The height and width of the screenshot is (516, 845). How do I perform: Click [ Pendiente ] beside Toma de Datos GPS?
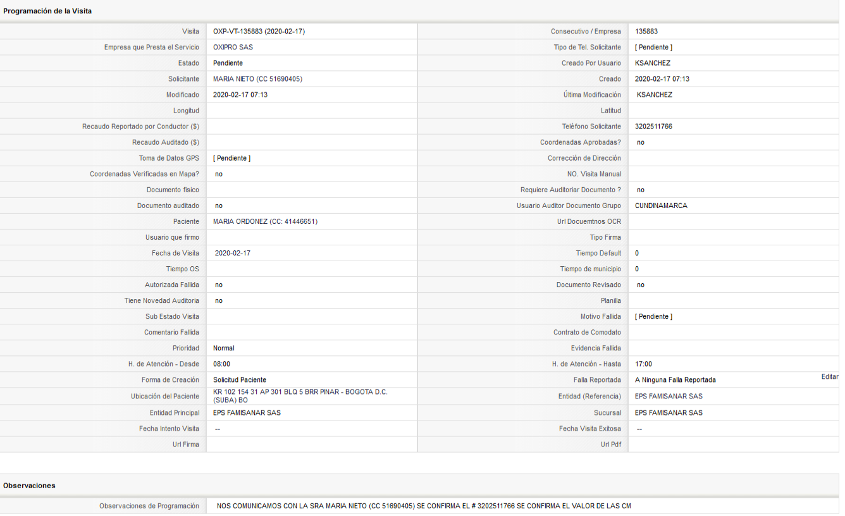232,158
